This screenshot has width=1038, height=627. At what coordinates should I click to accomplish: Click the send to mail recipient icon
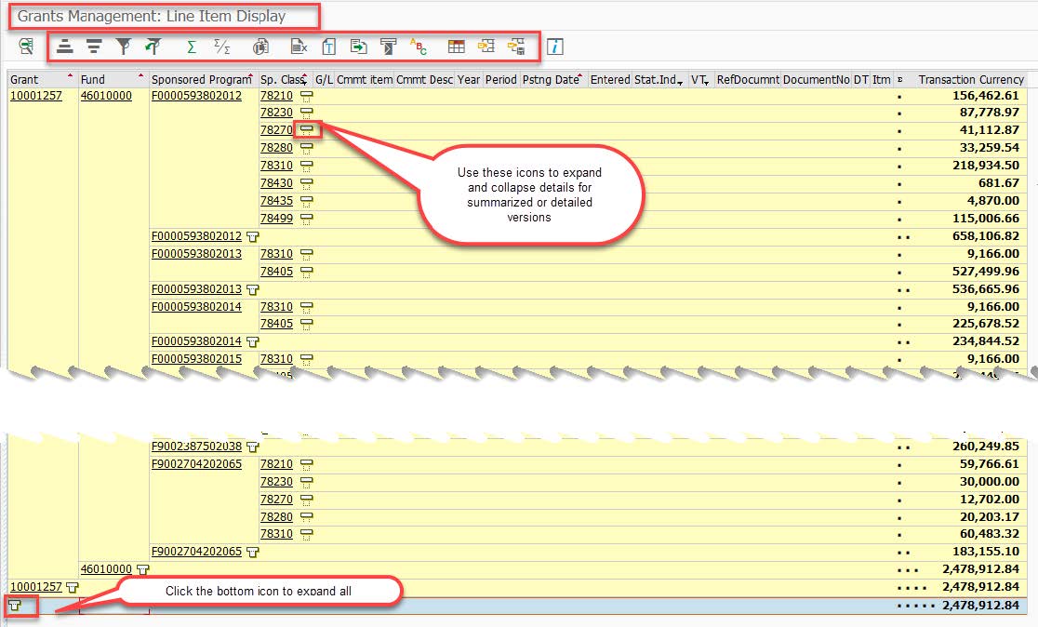click(388, 47)
